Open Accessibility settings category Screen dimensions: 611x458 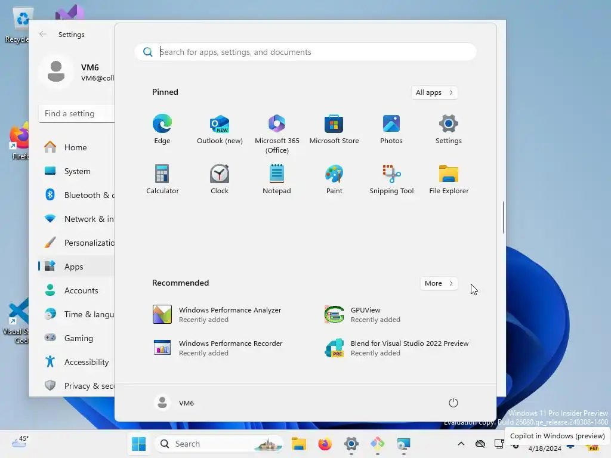point(76,362)
